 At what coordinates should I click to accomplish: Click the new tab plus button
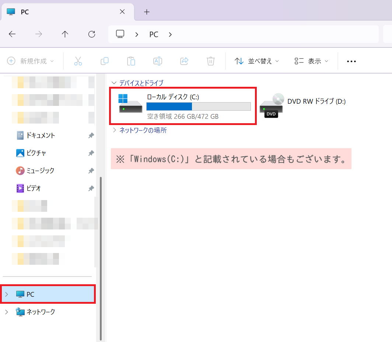147,12
